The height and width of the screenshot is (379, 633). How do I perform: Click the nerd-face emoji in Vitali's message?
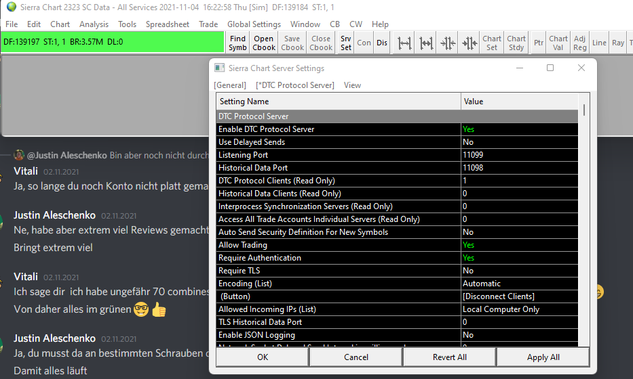click(x=141, y=310)
